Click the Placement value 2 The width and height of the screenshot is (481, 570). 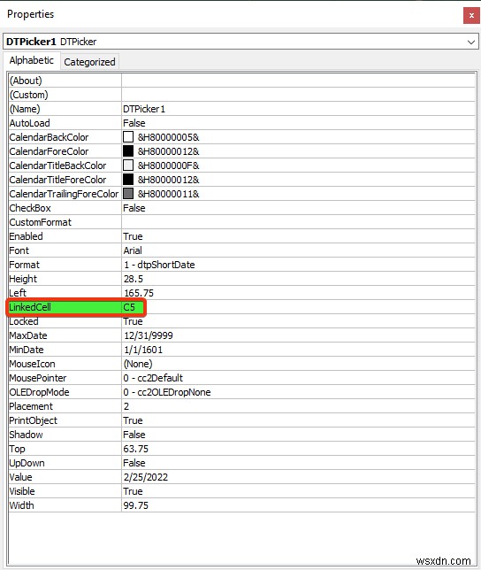click(x=126, y=406)
